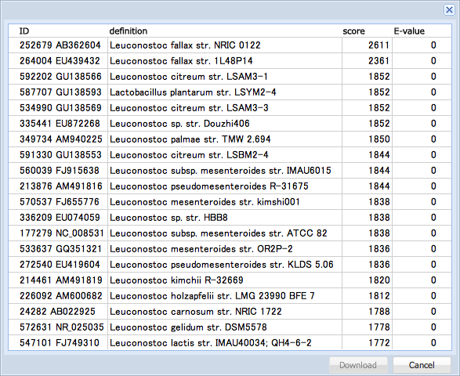
Task: Select row Leuconostoc fallax str. 1L48P14
Action: point(230,61)
